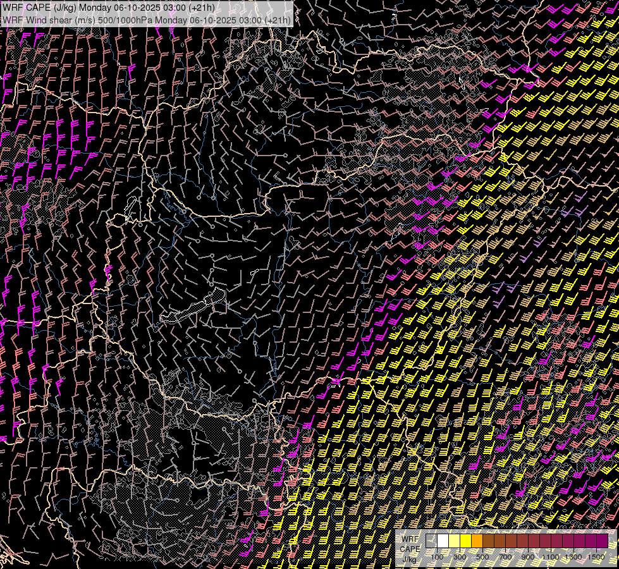Click the legend label 1500

tap(596, 557)
